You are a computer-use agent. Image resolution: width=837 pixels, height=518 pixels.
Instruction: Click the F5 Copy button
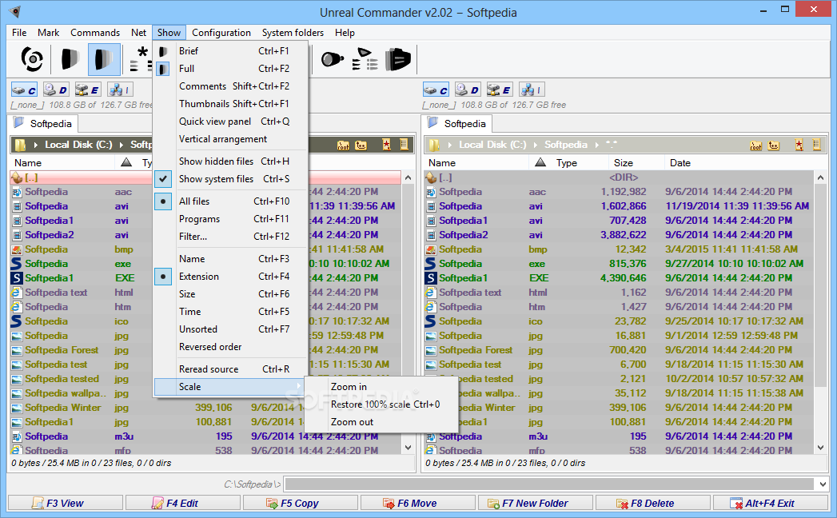(300, 503)
